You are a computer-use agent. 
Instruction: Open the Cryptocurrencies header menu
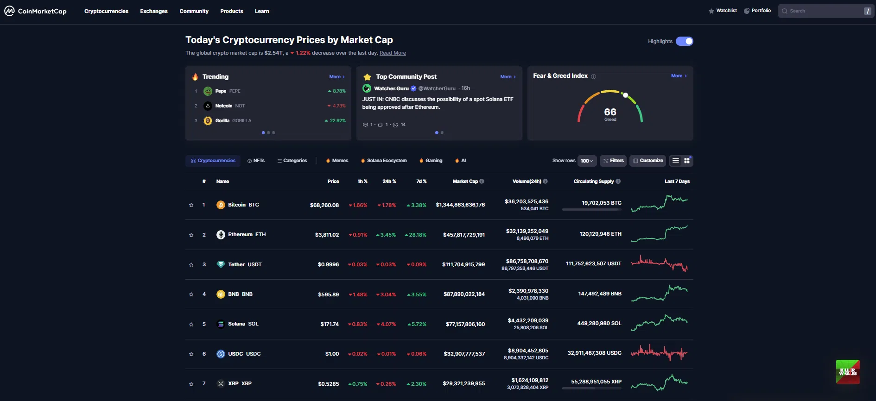[106, 11]
